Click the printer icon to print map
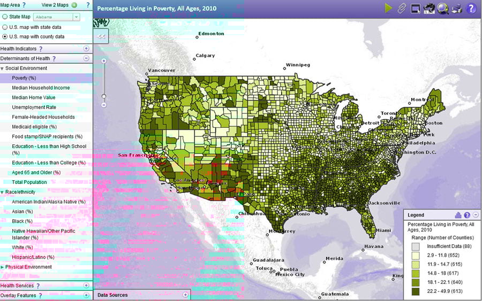 457,9
